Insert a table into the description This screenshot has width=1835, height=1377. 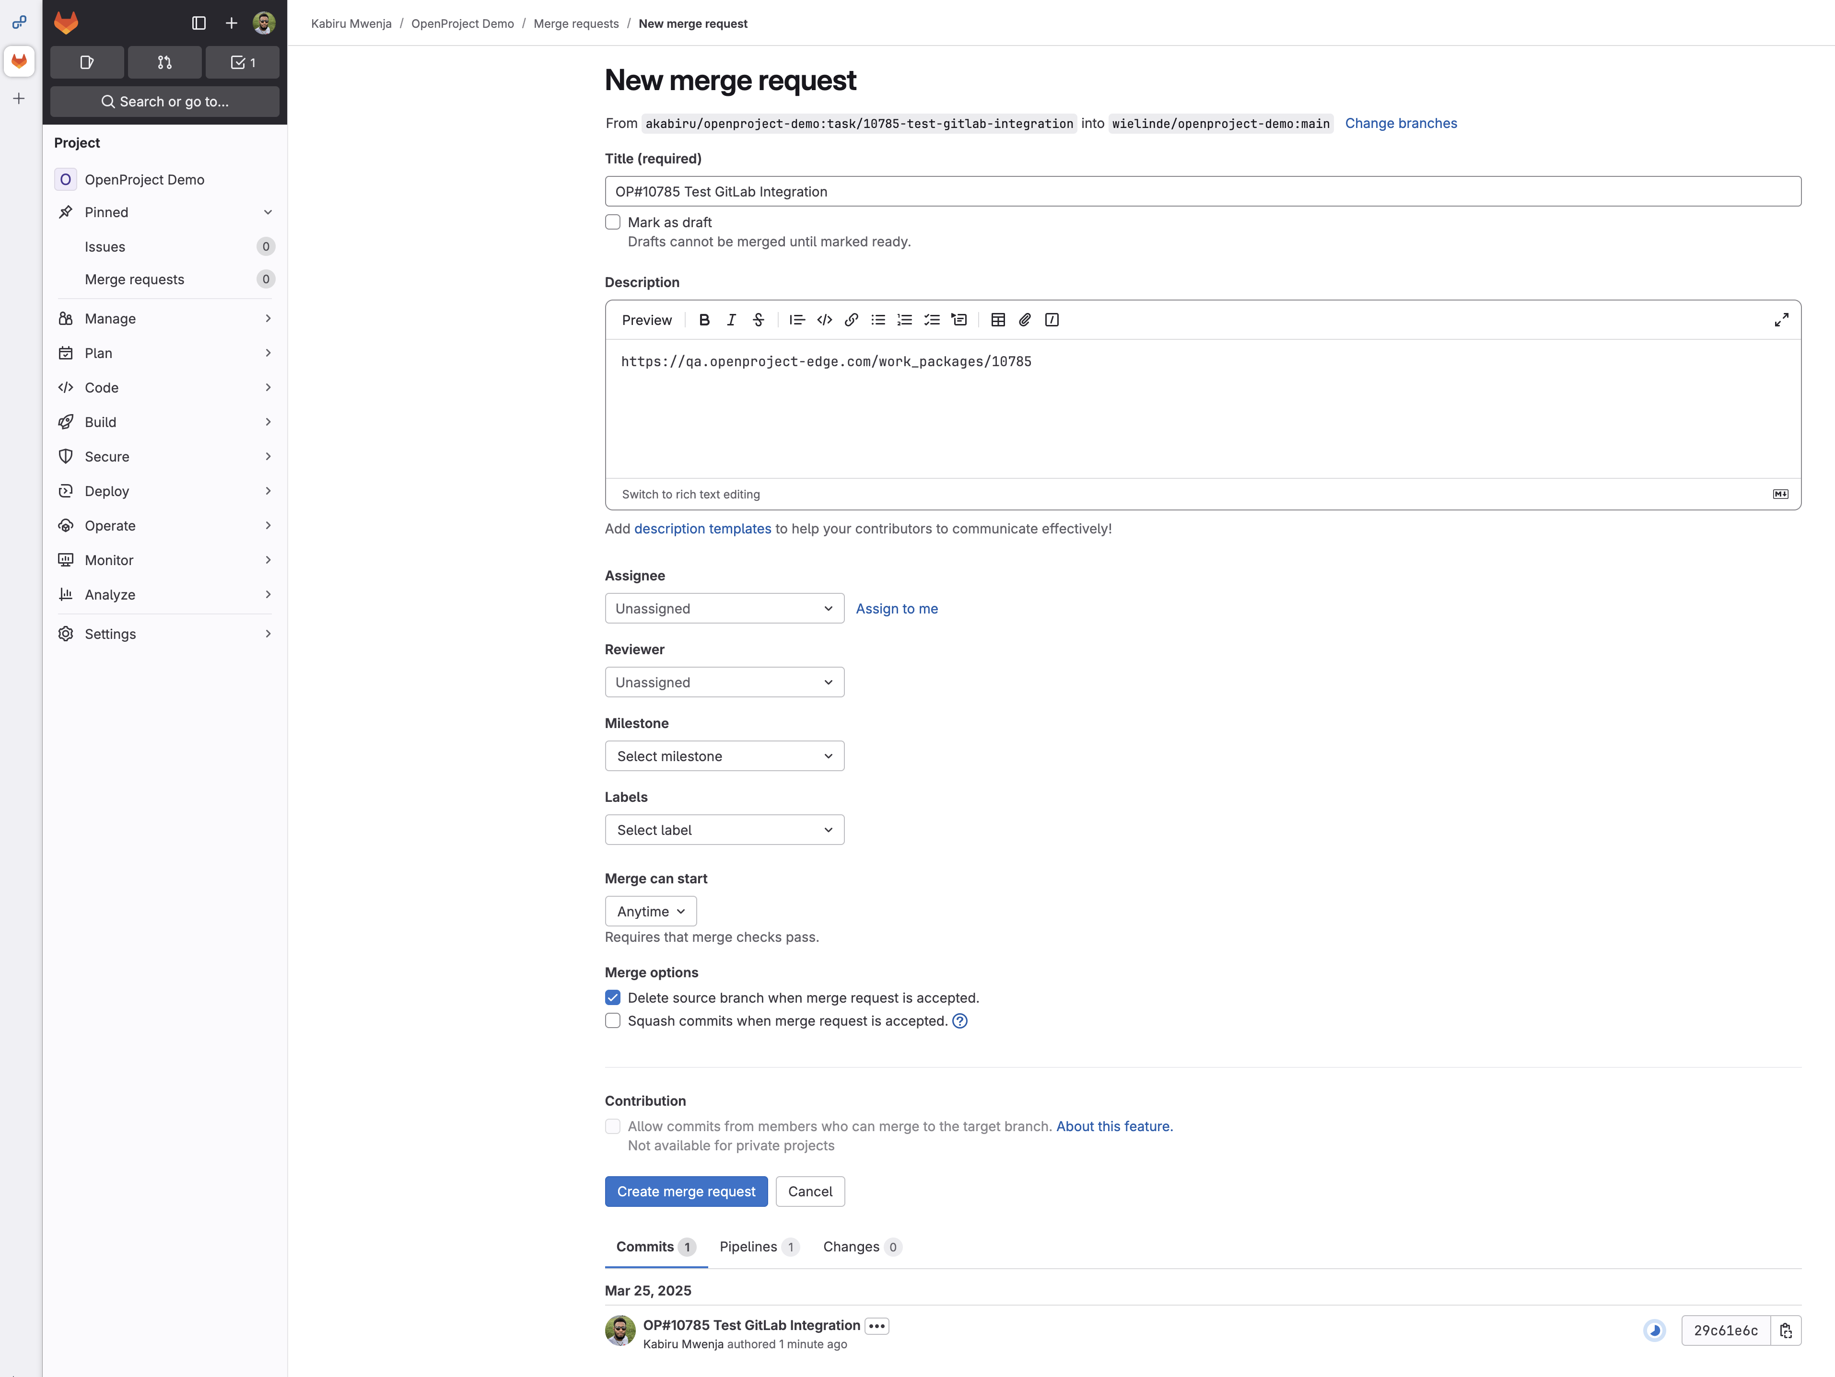tap(998, 320)
